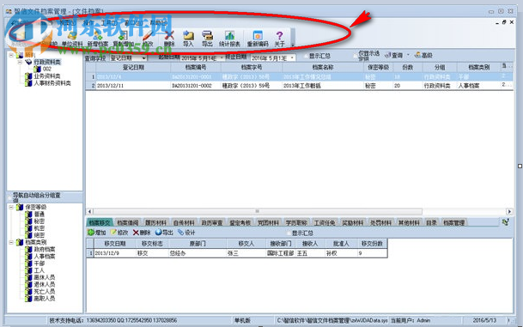The width and height of the screenshot is (523, 327).
Task: Select tree item 002
Action: point(47,69)
